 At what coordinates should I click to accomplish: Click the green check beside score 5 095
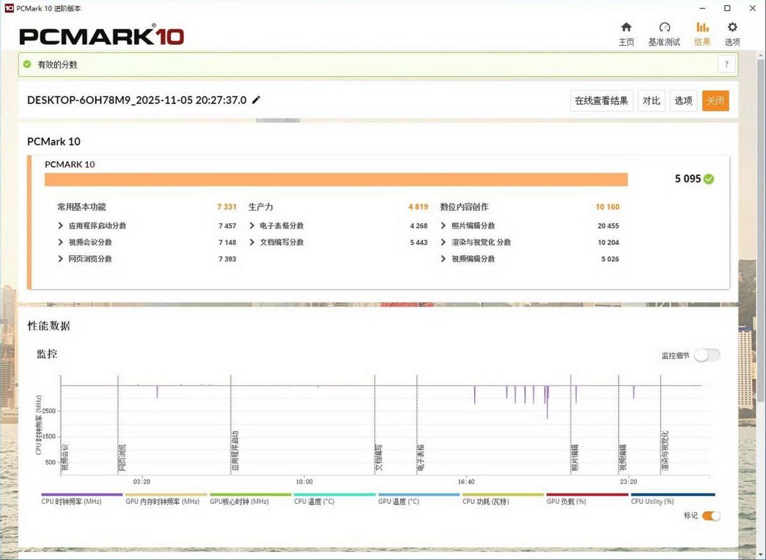(x=709, y=179)
